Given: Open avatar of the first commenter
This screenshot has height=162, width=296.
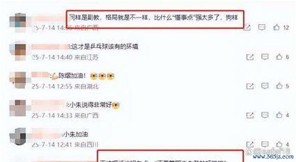Looking at the screenshot, I should tap(18, 22).
